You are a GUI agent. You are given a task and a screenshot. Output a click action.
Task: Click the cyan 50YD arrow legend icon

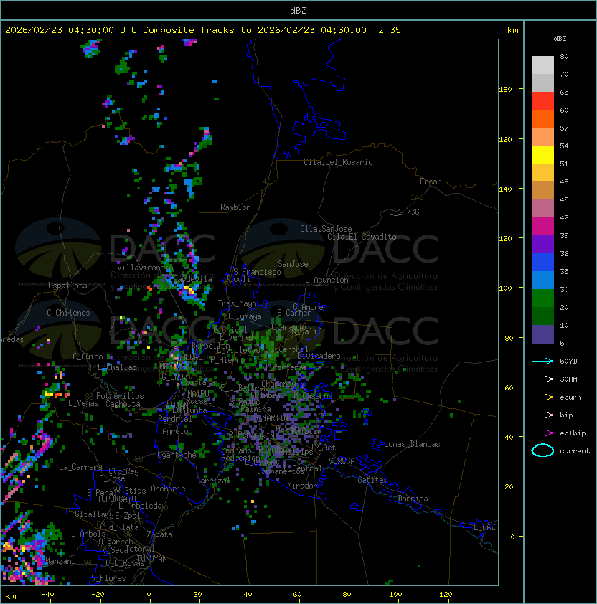click(542, 361)
